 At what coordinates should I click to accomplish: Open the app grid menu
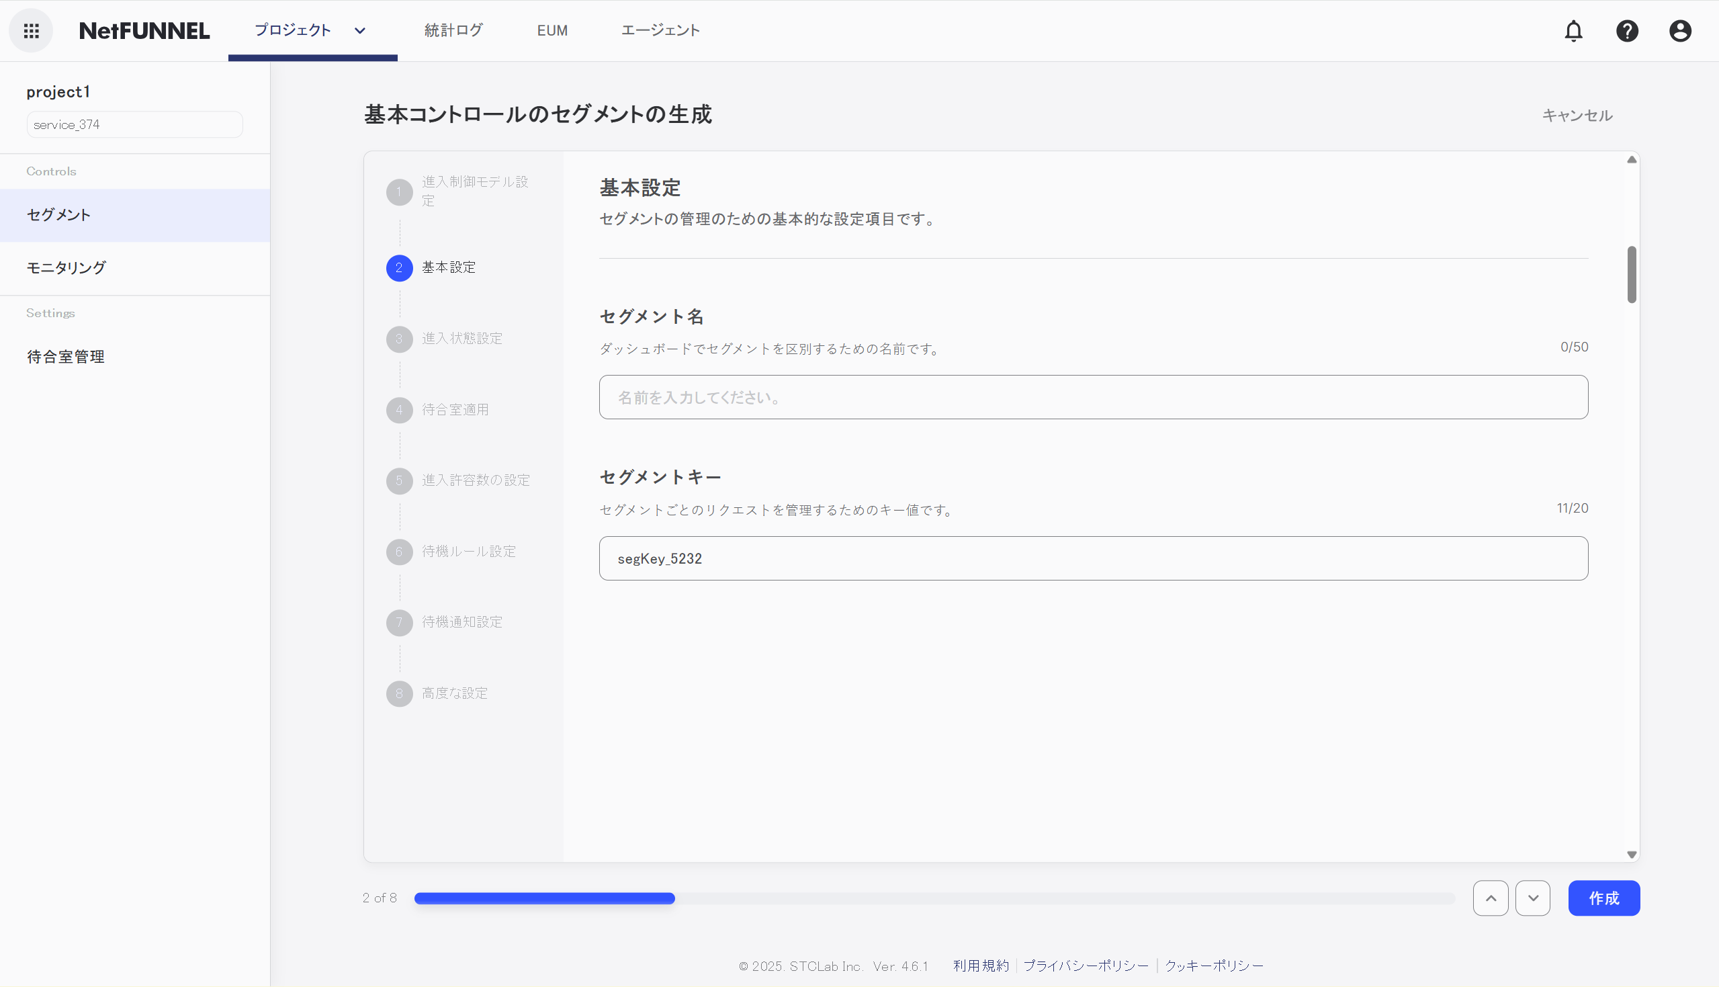click(30, 30)
